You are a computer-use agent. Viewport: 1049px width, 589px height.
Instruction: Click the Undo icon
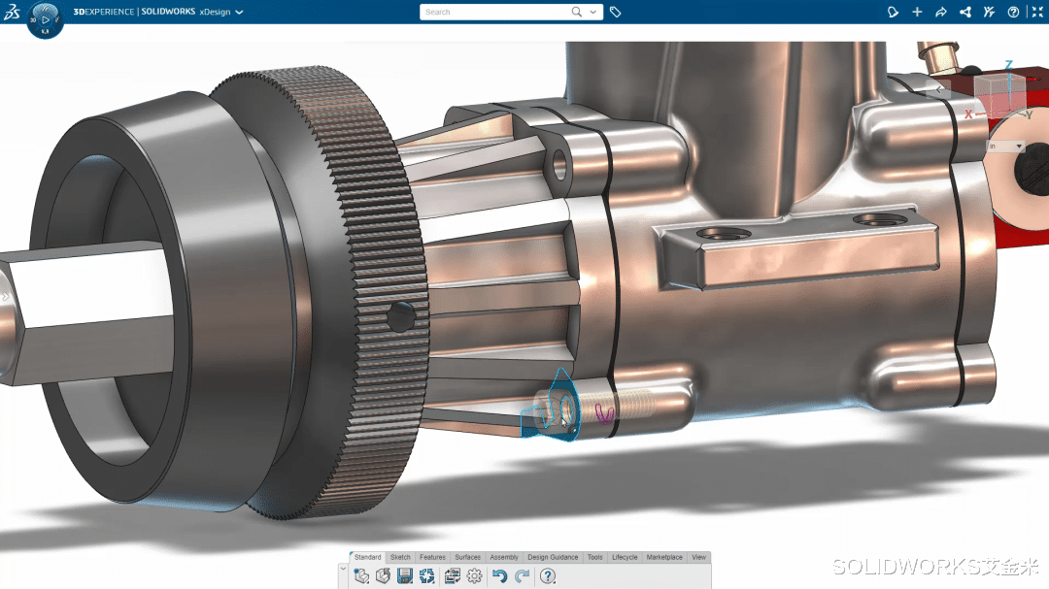(499, 574)
